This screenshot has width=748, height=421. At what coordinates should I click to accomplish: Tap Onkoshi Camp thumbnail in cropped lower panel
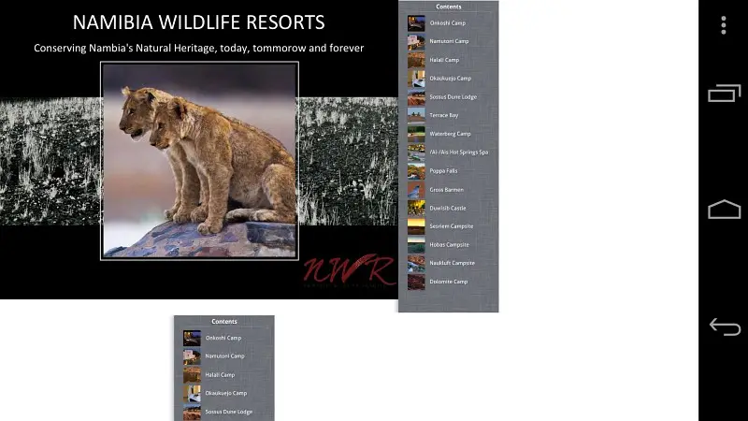(192, 338)
